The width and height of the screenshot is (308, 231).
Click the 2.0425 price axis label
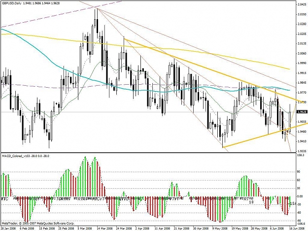click(302, 4)
